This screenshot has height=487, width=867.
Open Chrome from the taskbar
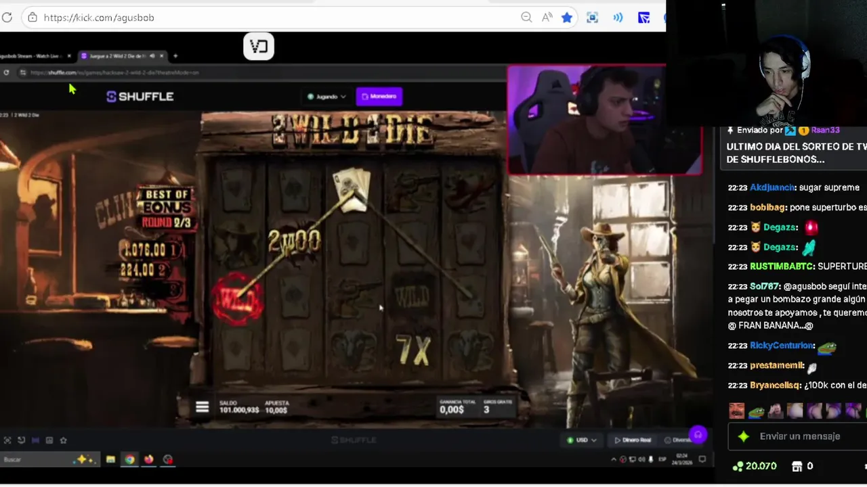[129, 459]
